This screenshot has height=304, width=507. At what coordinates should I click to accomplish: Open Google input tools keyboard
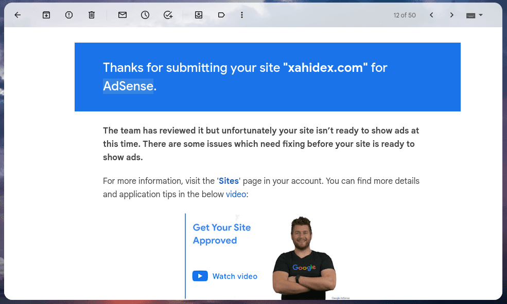[471, 15]
